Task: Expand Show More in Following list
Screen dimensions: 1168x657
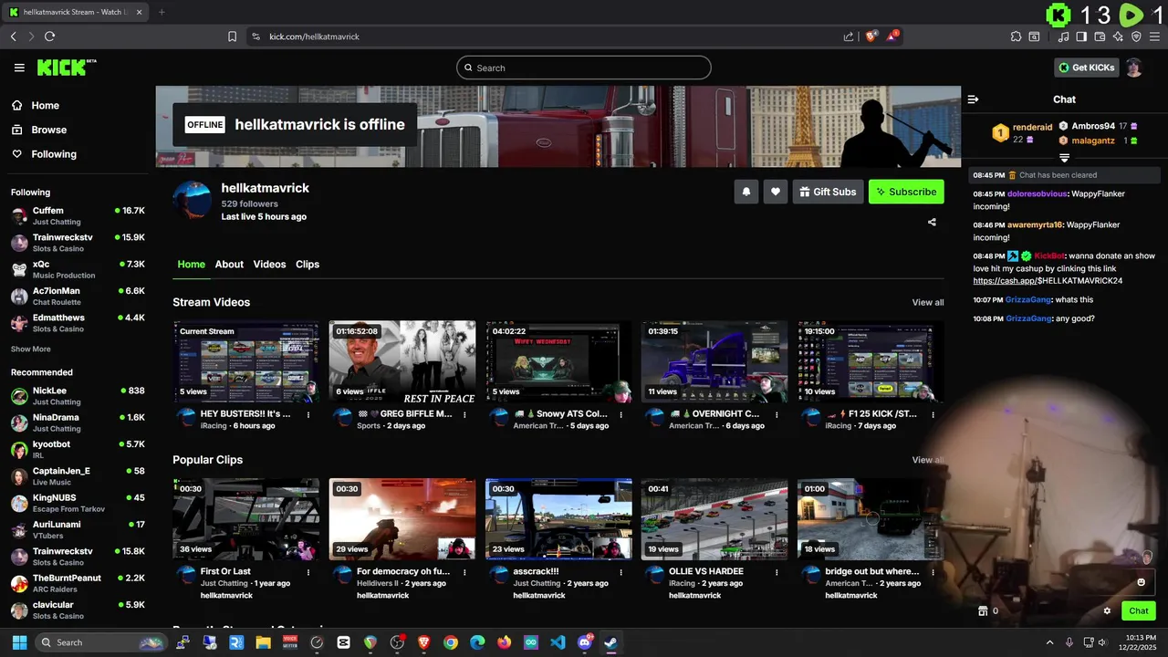Action: (x=31, y=349)
